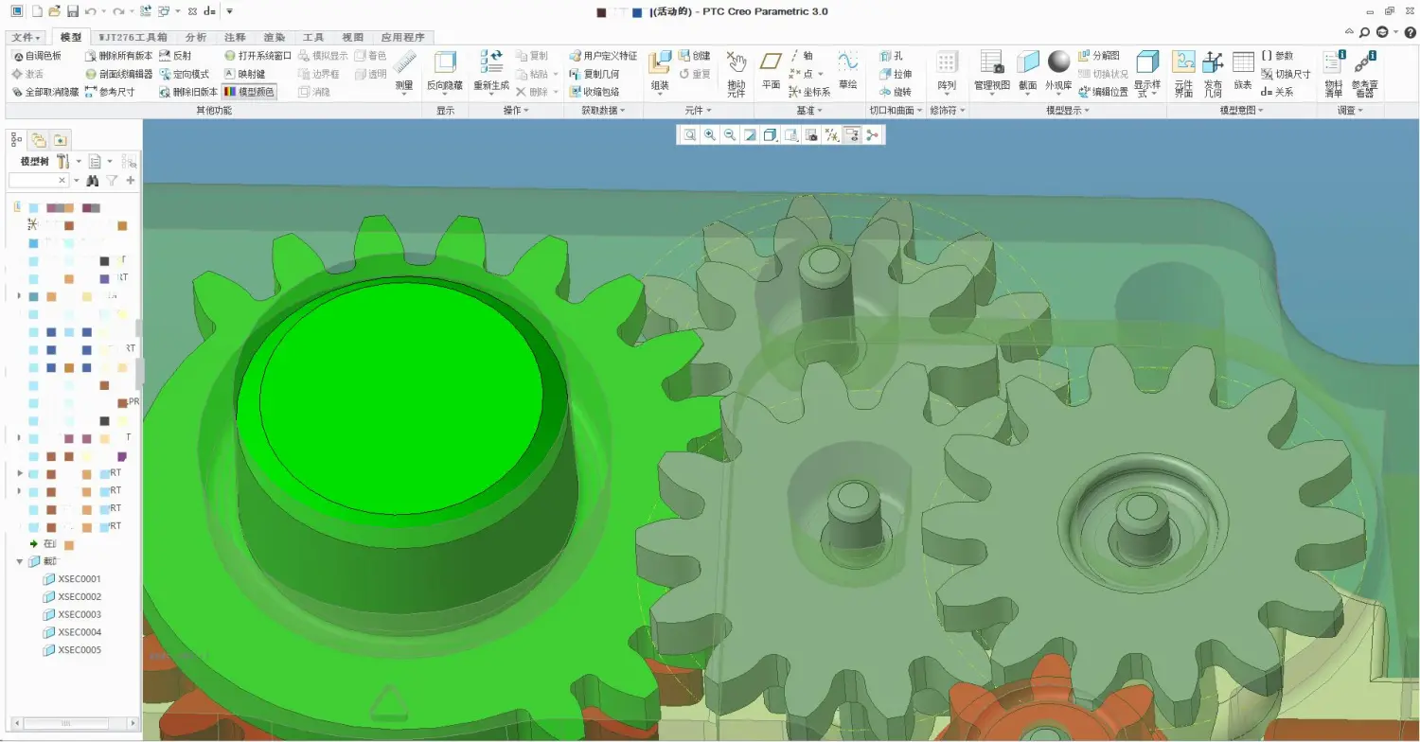Open the 族表 (family table)
1420x742 pixels.
tap(1243, 72)
